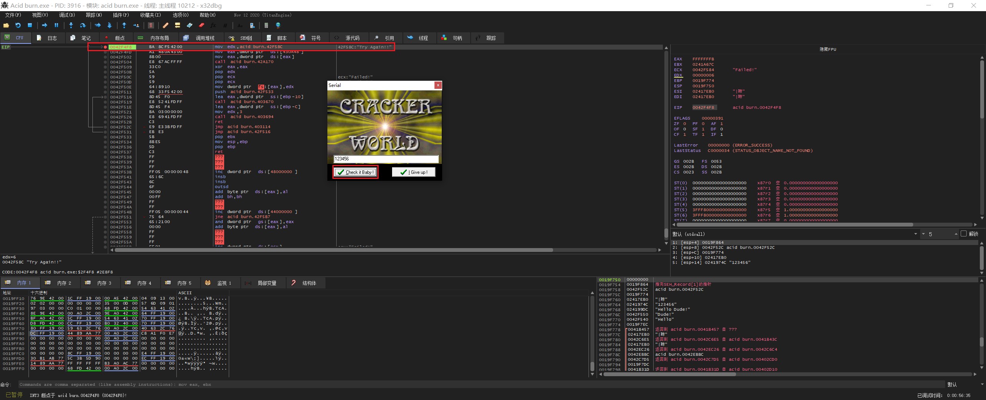Stop the debuggee with the stop icon
Viewport: 986px width, 400px height.
[30, 25]
